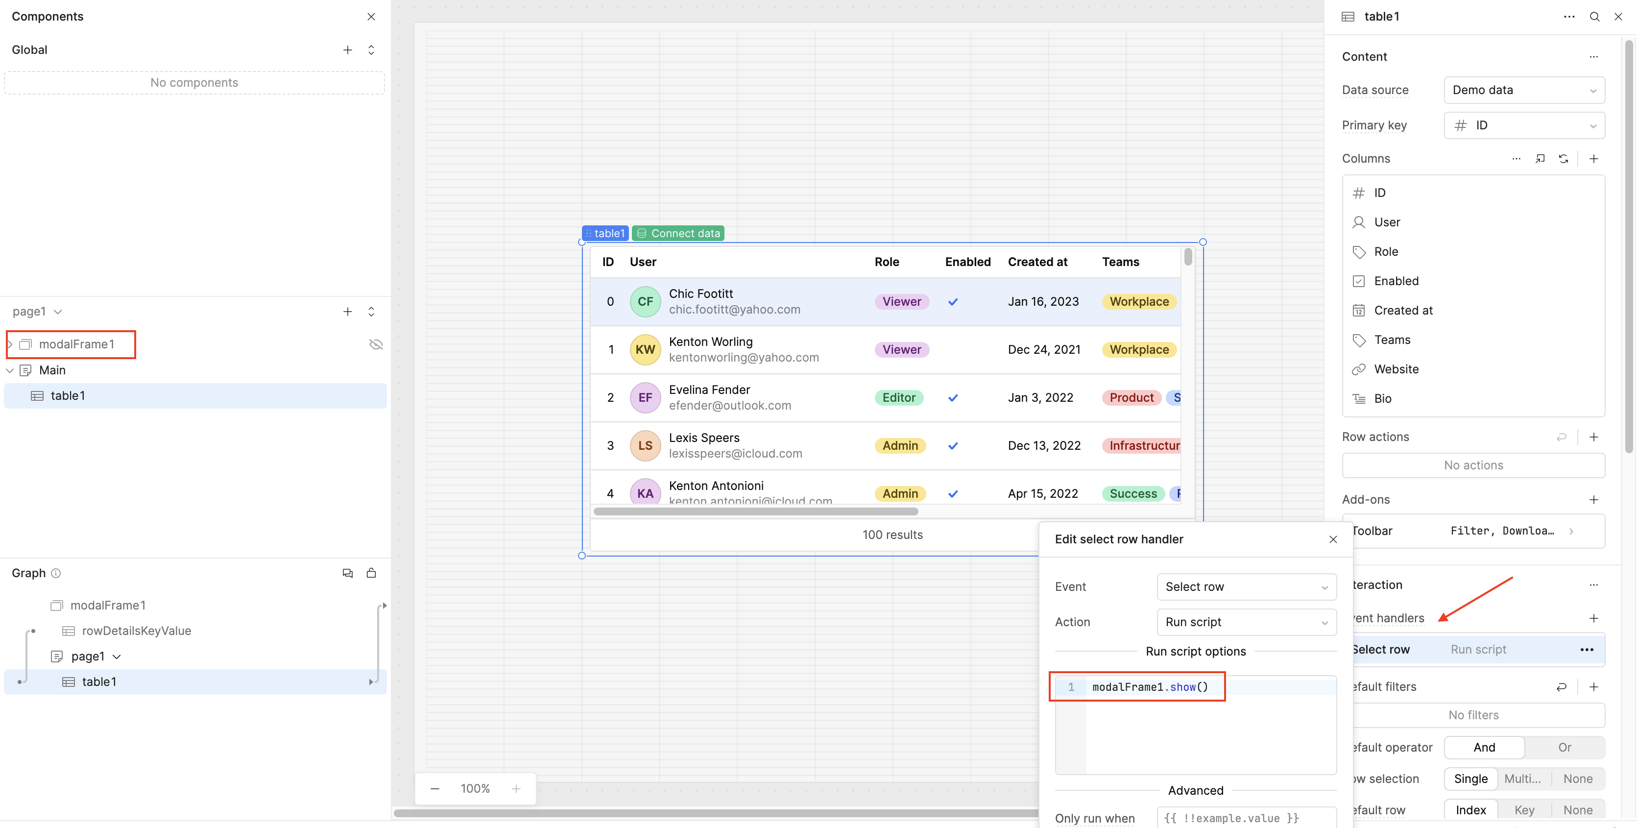The image size is (1637, 828).
Task: Click the lock icon in Graph panel
Action: 371,573
